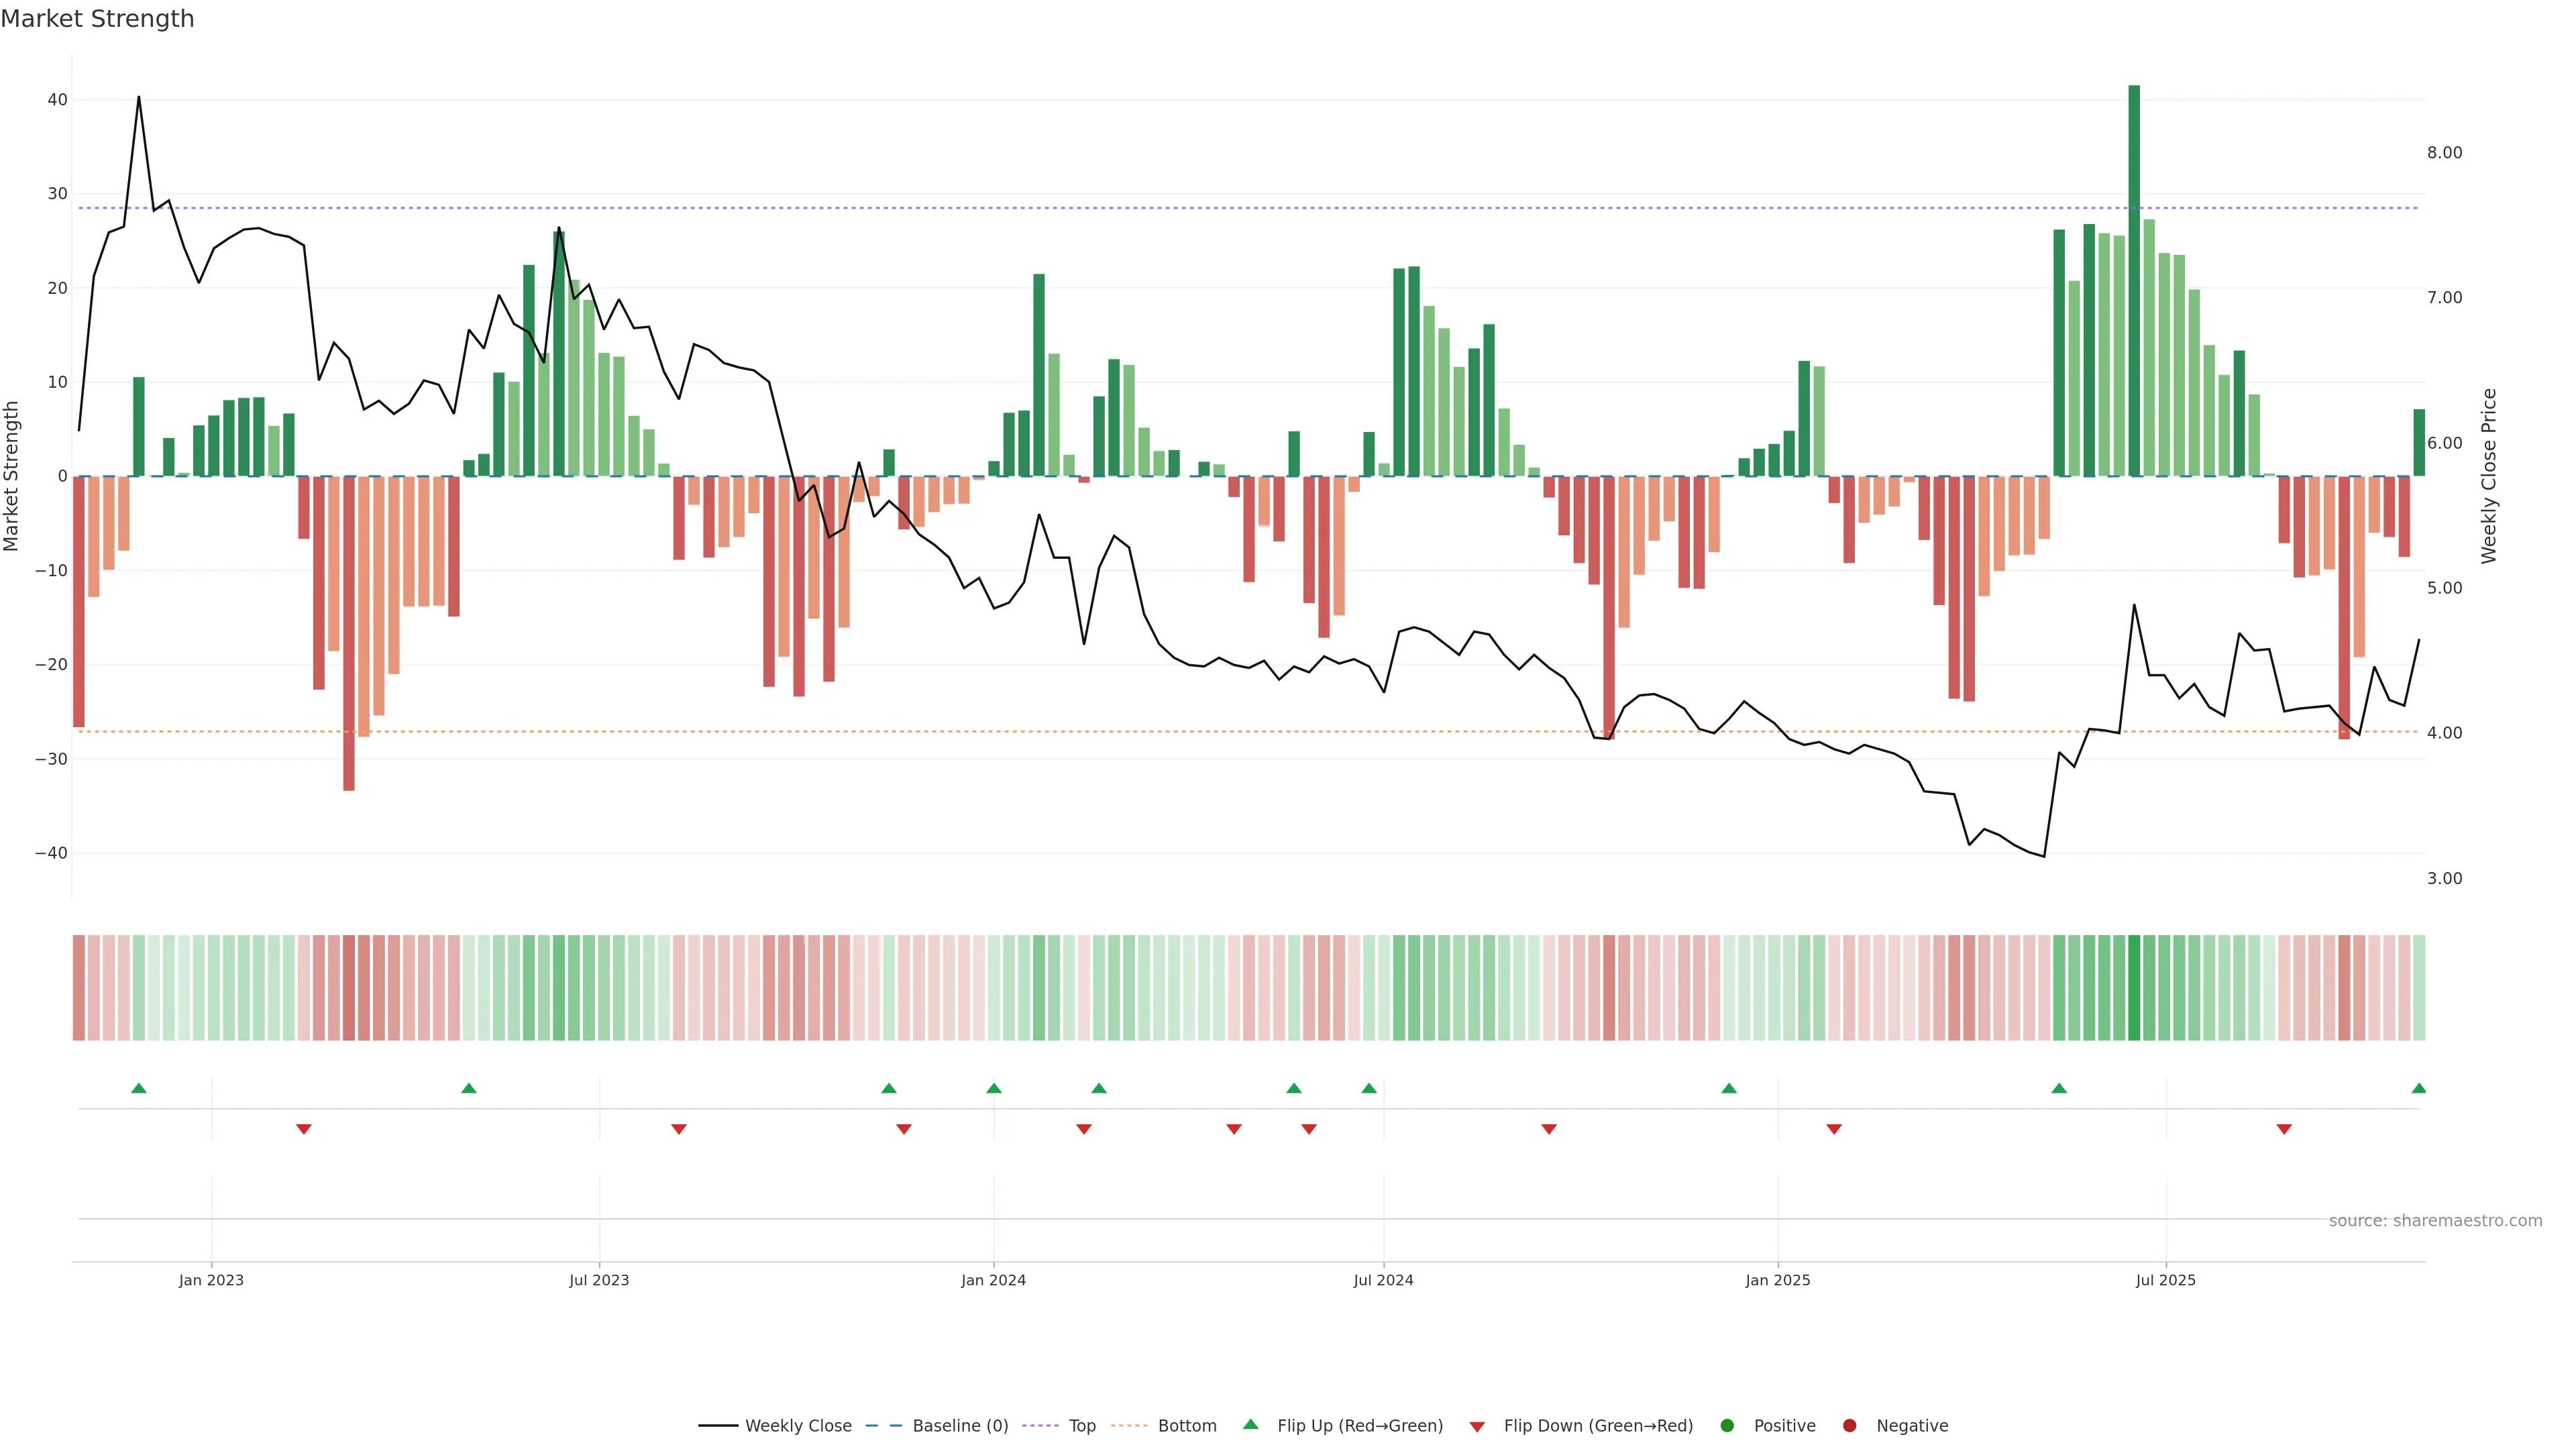Click Flip Up green triangle legend icon

[x=1250, y=1425]
